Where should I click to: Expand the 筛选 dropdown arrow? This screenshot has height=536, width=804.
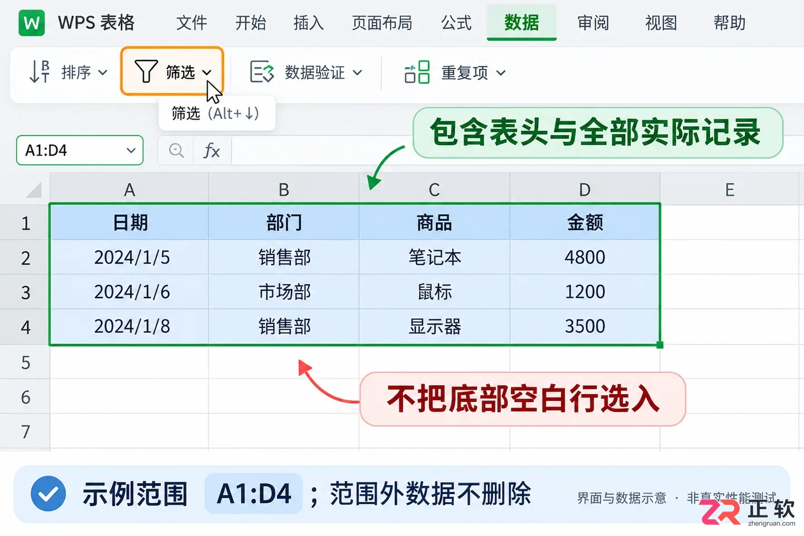pos(207,73)
